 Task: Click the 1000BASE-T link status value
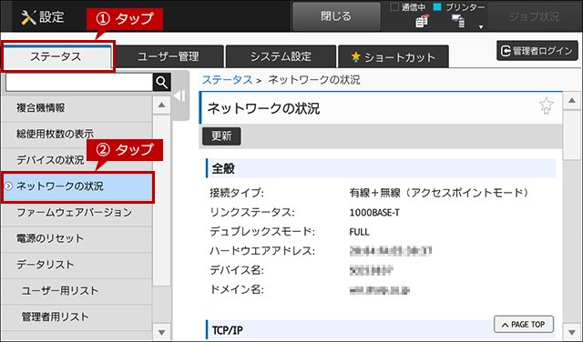point(374,213)
